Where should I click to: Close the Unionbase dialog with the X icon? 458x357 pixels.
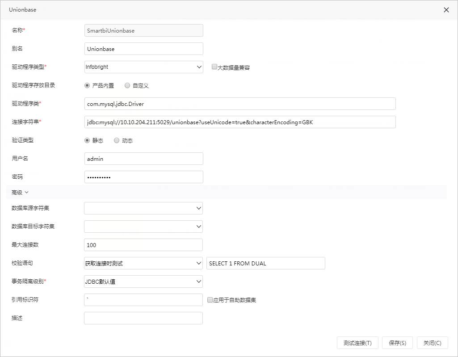click(x=446, y=10)
